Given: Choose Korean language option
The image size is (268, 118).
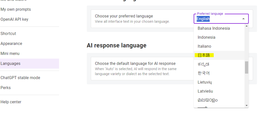Looking at the screenshot, I should coord(204,73).
